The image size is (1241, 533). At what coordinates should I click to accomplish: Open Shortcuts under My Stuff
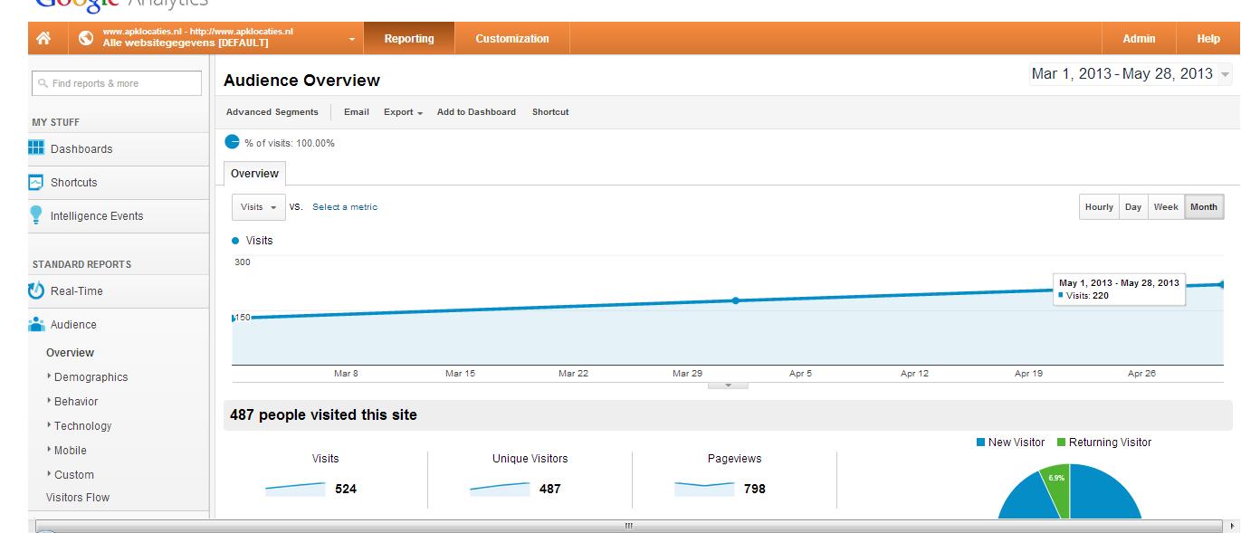click(73, 183)
